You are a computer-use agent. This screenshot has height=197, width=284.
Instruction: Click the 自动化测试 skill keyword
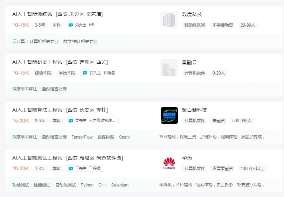coord(65,185)
